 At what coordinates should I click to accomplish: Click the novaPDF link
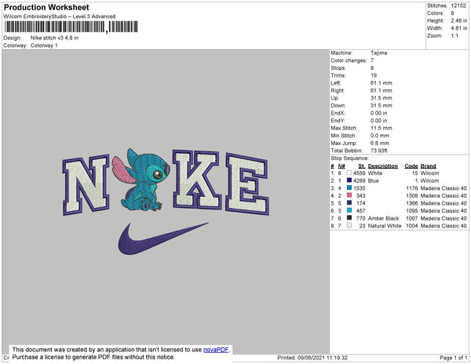(216, 350)
